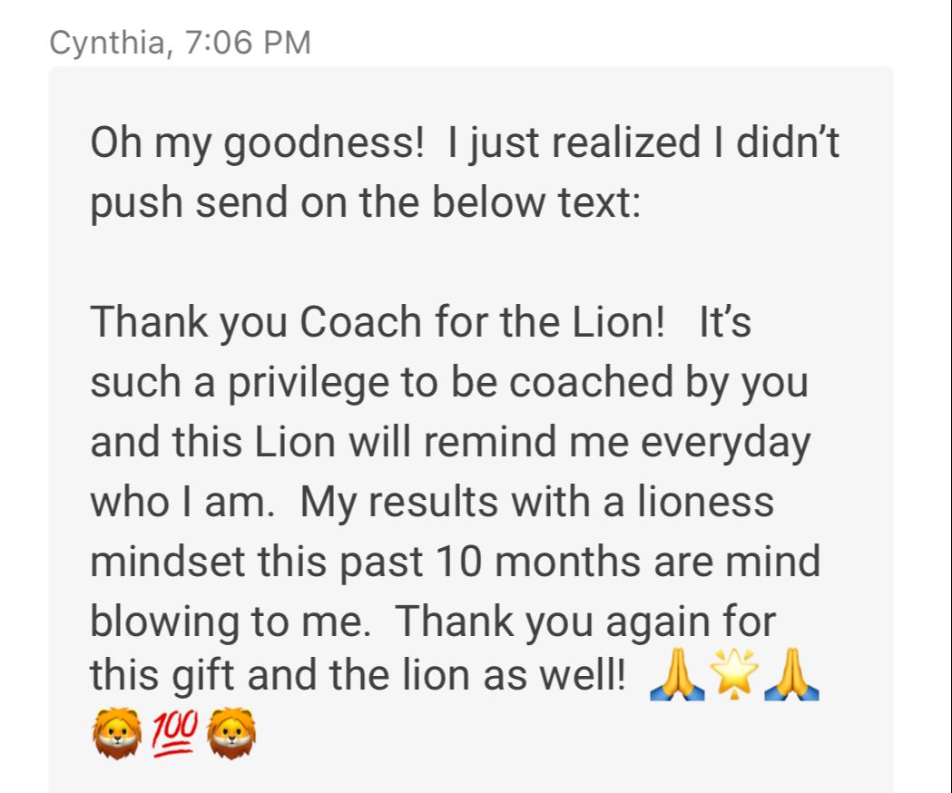952x793 pixels.
Task: Click the glowing star emoji
Action: coord(734,675)
